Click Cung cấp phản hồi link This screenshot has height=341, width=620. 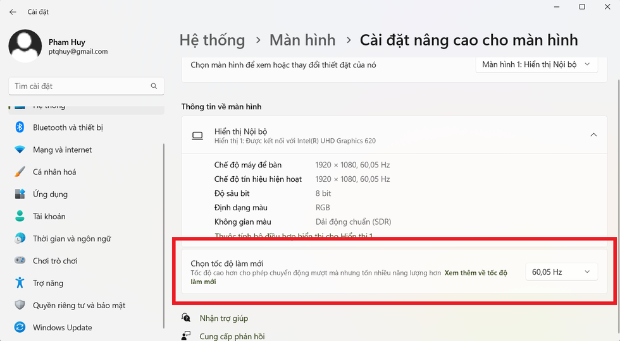pyautogui.click(x=232, y=336)
